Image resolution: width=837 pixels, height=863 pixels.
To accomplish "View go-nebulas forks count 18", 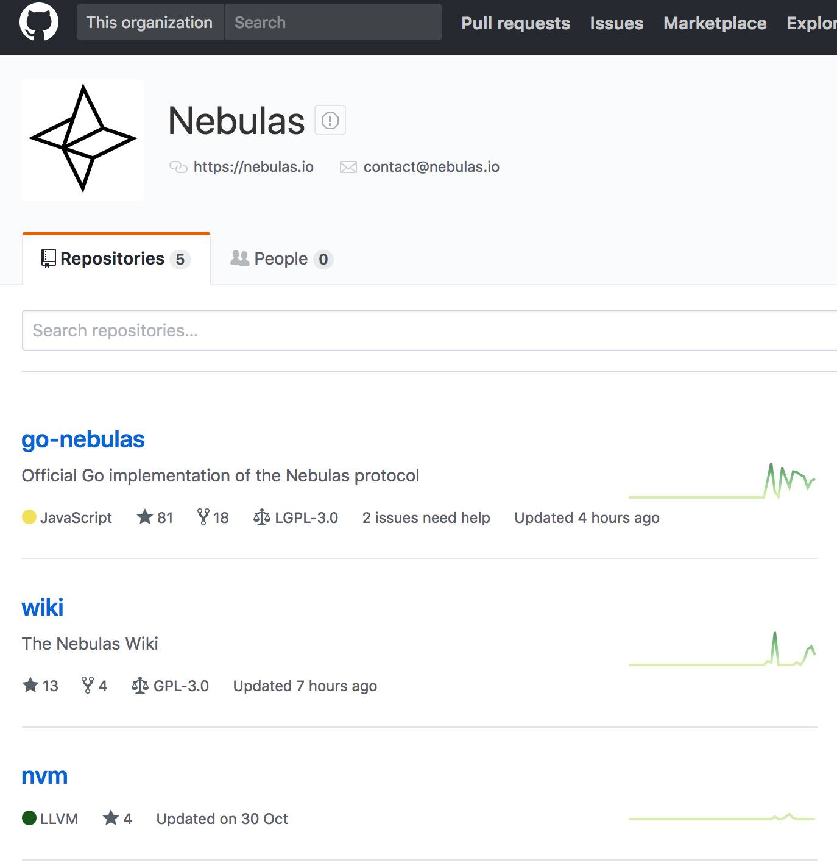I will click(x=213, y=517).
